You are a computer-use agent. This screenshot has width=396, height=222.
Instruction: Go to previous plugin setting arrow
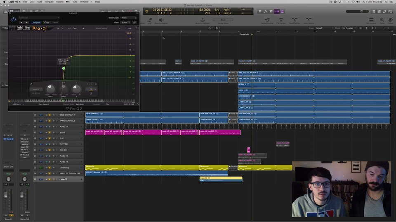click(21, 22)
